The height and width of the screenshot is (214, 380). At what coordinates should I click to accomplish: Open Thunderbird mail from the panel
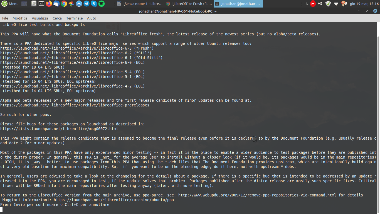point(56,4)
